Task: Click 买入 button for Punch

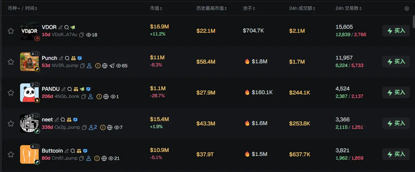Action: [x=396, y=61]
